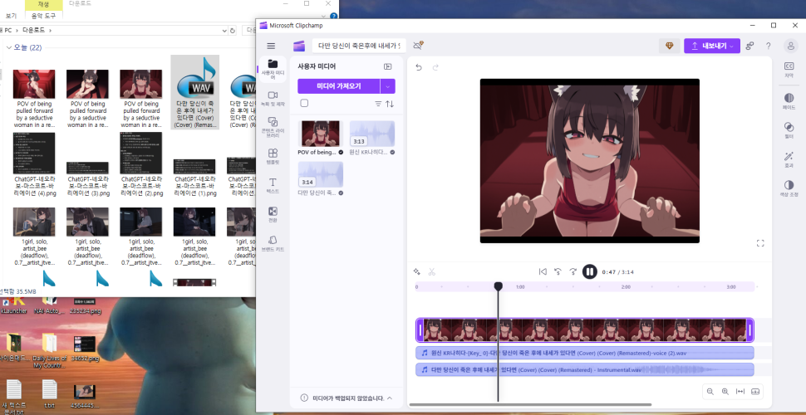Viewport: 806px width, 415px height.
Task: Open the 효과 effects panel
Action: pyautogui.click(x=789, y=159)
